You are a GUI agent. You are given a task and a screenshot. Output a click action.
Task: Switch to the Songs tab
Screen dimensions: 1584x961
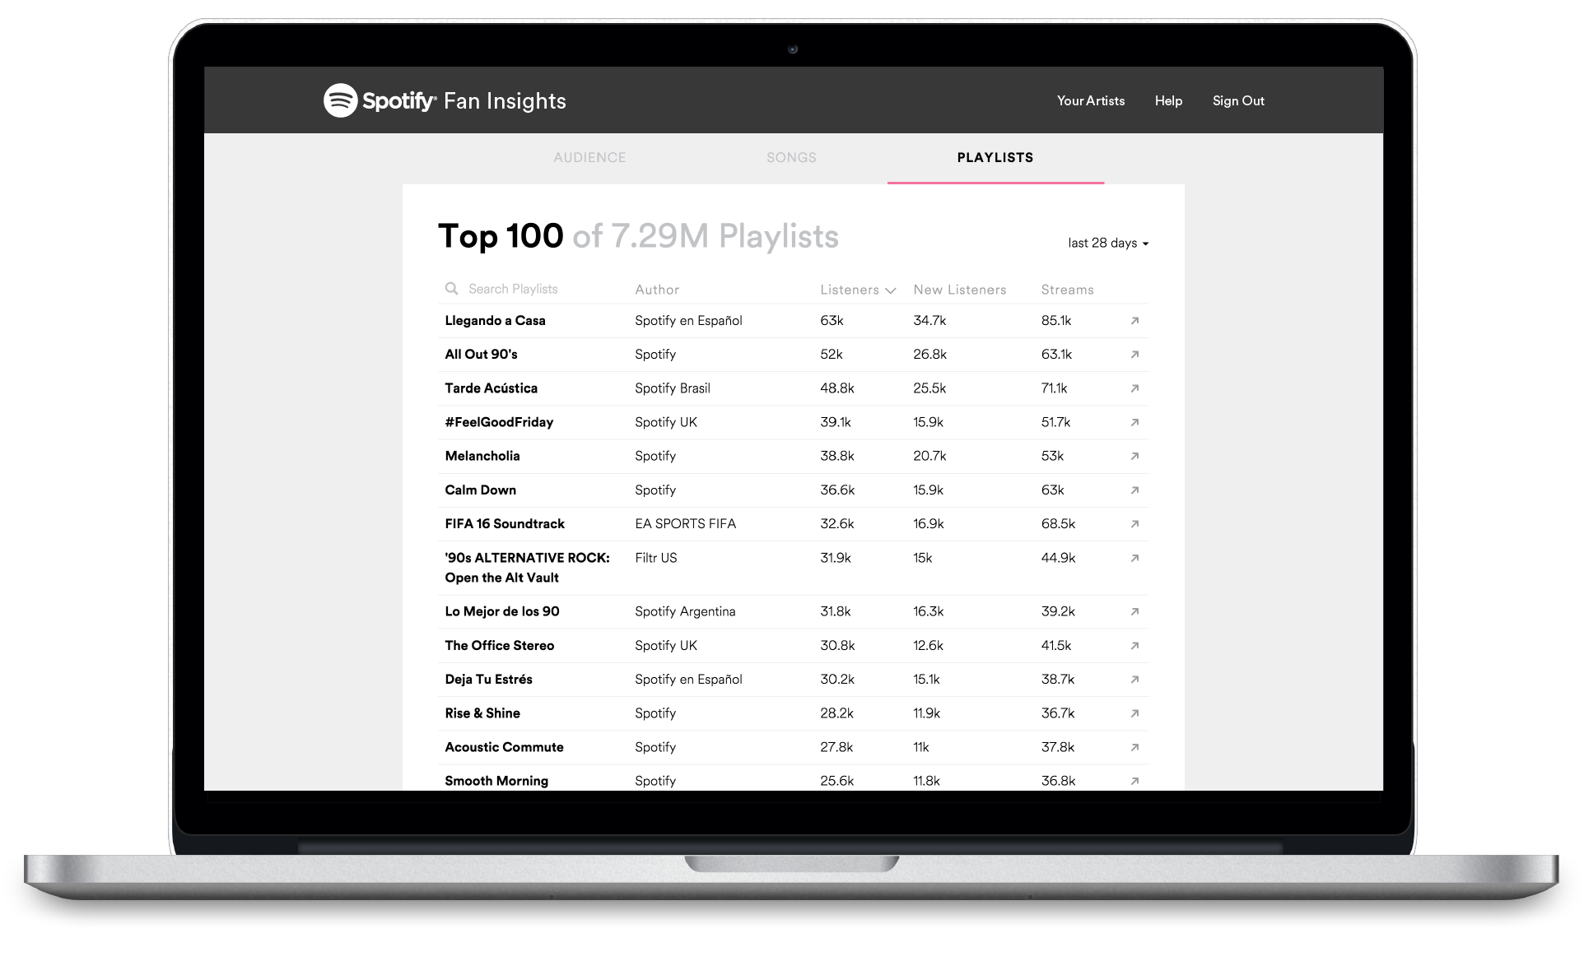[x=791, y=157]
